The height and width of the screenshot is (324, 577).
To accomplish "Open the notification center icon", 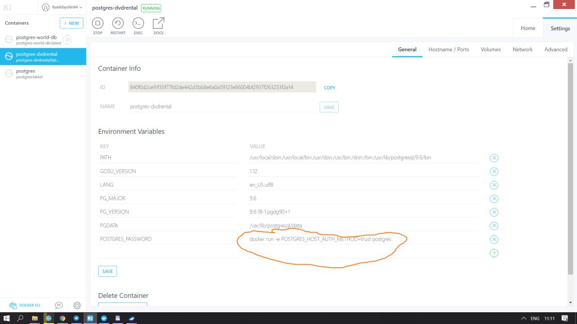I will (x=565, y=318).
